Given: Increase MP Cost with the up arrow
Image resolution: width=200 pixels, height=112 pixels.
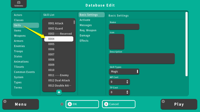Looking at the screenshot, I should (x=127, y=81).
